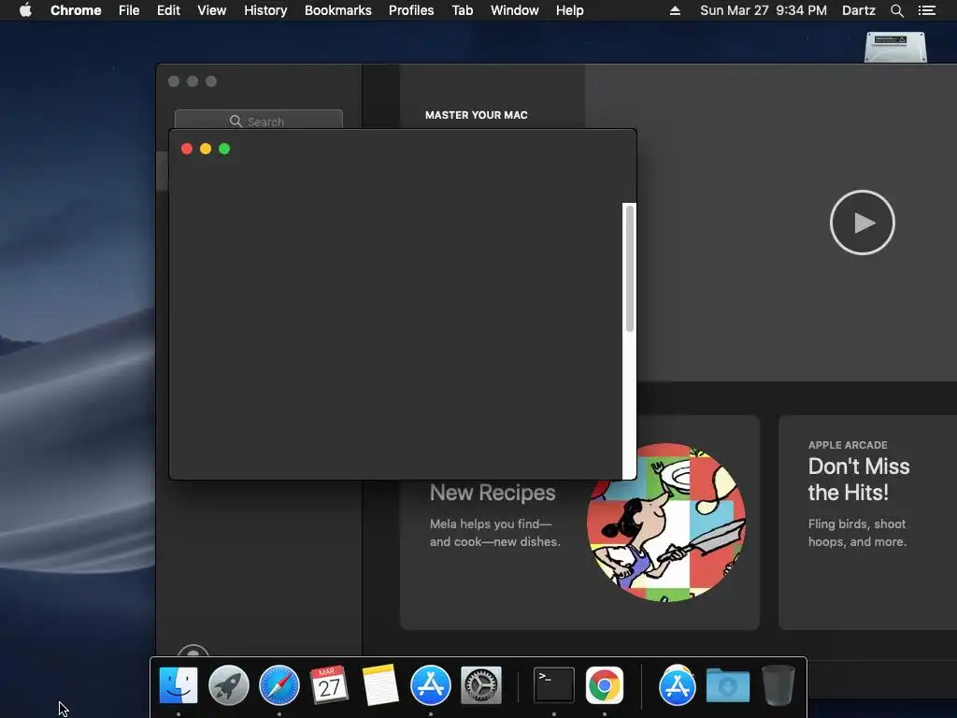Open App Store icon left of System Preferences
The width and height of the screenshot is (957, 718).
click(x=430, y=685)
